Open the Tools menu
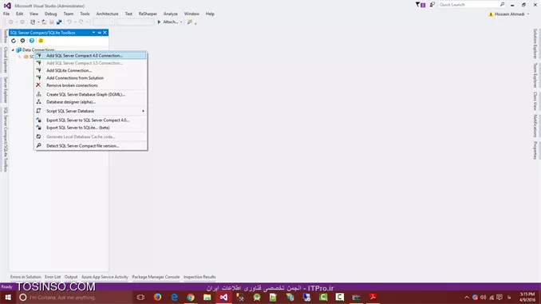 pyautogui.click(x=85, y=14)
